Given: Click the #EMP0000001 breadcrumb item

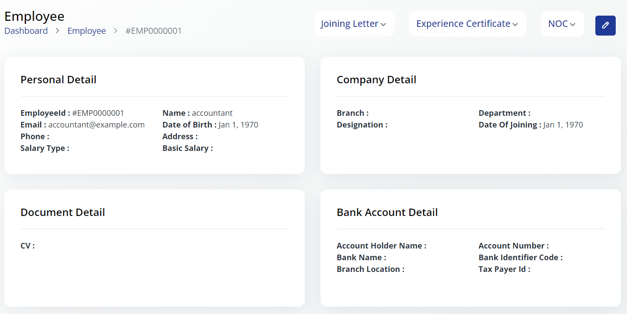Looking at the screenshot, I should pos(153,31).
